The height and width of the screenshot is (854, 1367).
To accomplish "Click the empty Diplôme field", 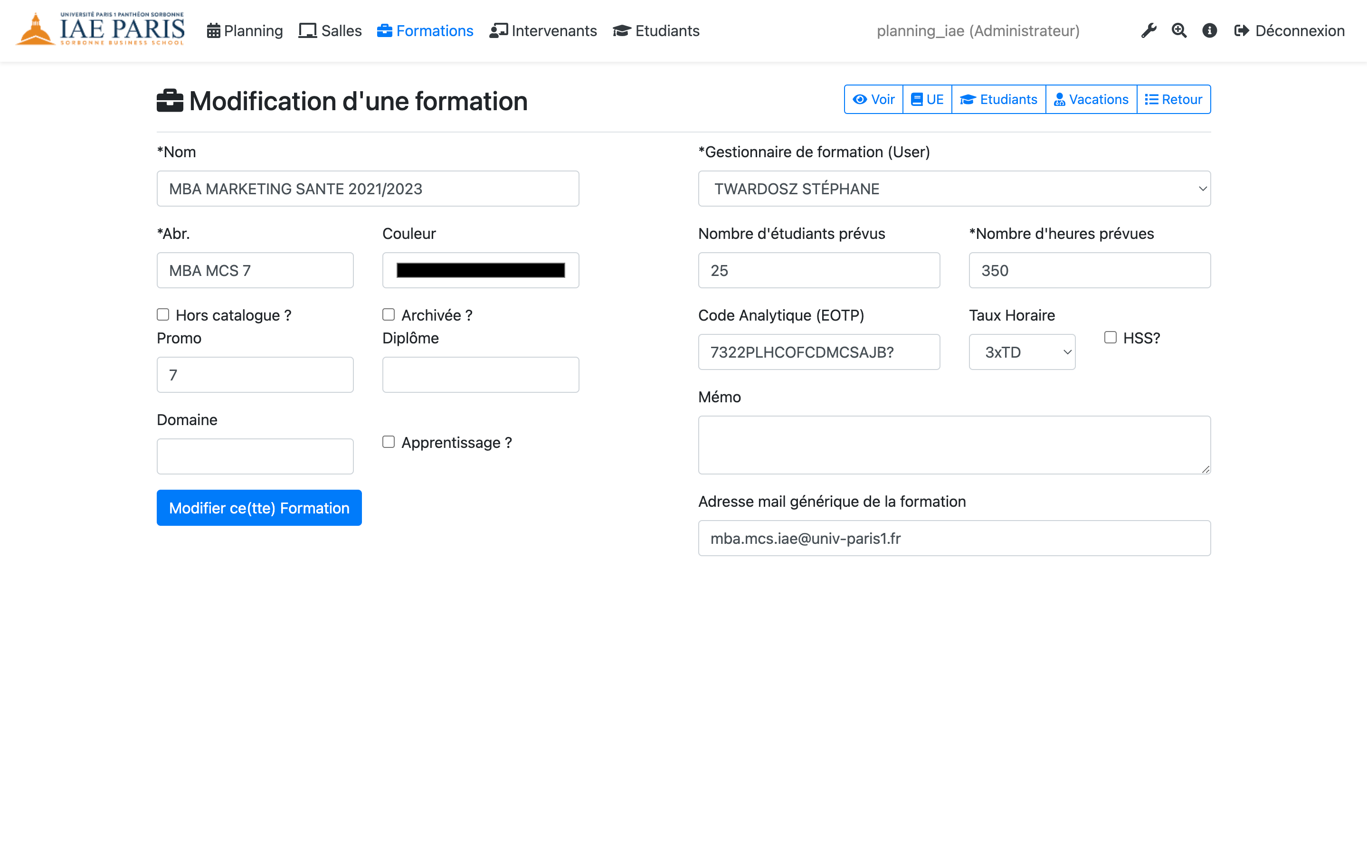I will pos(481,374).
